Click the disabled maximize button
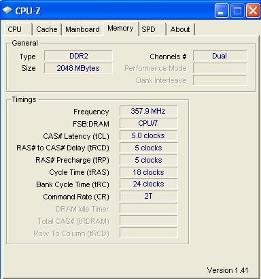261x279 pixels. coord(237,11)
